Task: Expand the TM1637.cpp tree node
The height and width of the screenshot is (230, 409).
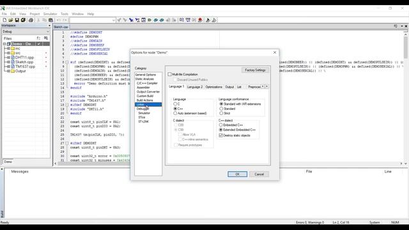Action: [8, 66]
